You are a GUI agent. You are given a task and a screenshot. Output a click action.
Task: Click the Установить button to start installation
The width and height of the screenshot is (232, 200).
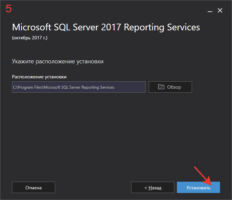(x=198, y=187)
